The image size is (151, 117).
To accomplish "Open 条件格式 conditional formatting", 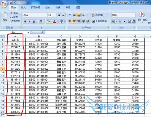I will [142, 17].
